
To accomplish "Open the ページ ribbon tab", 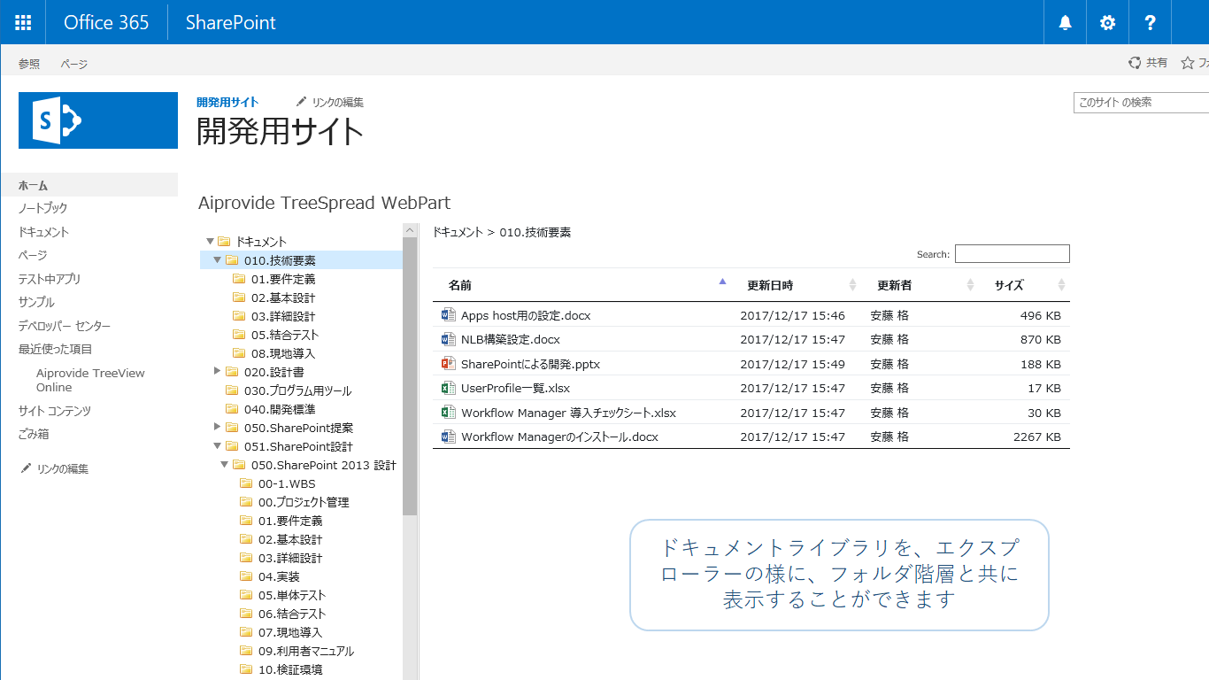I will [x=74, y=64].
